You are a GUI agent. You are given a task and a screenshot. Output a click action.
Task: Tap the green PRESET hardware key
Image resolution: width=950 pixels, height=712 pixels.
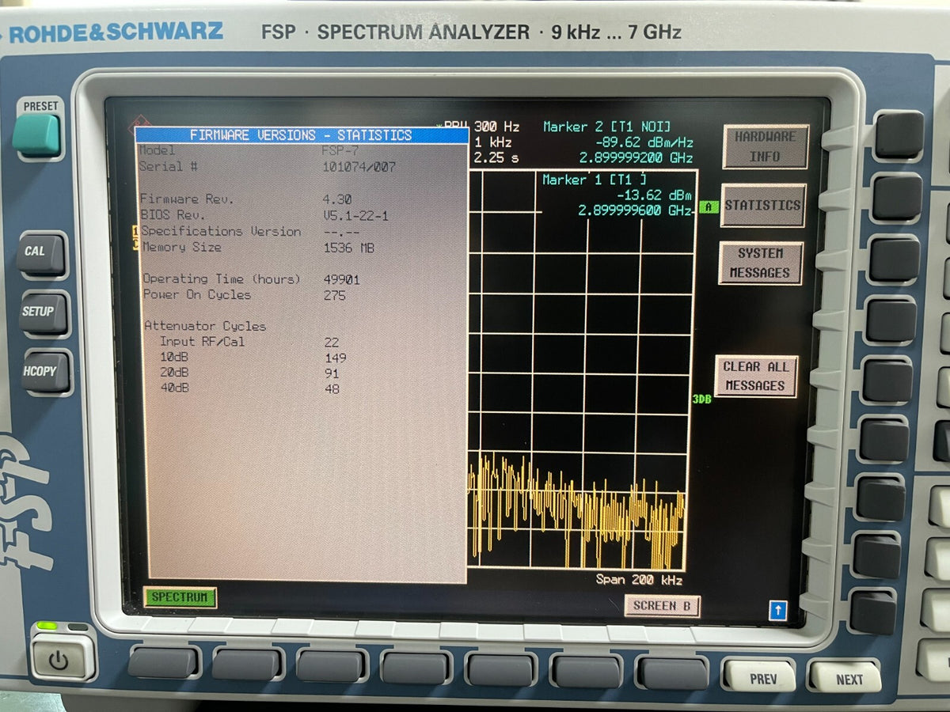tap(36, 134)
